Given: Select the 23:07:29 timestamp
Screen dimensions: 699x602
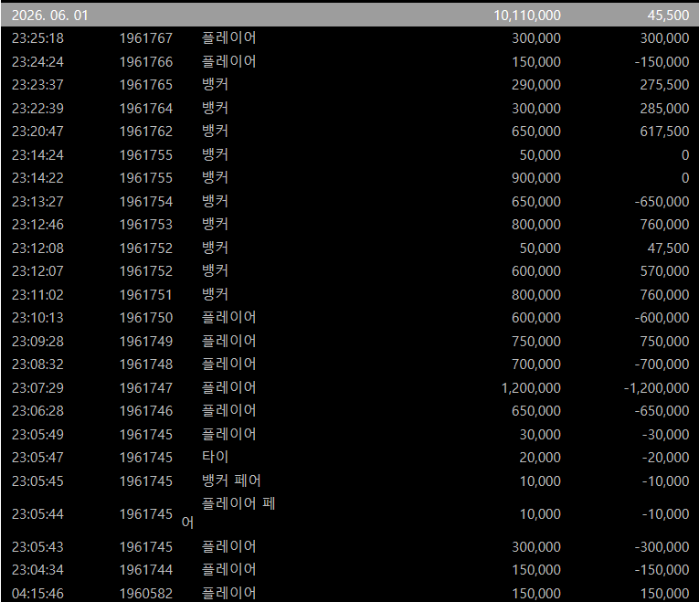Looking at the screenshot, I should 37,387.
